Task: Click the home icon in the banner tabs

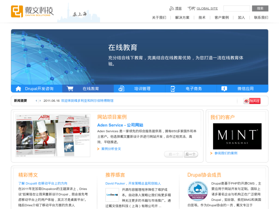Action: pyautogui.click(x=18, y=89)
